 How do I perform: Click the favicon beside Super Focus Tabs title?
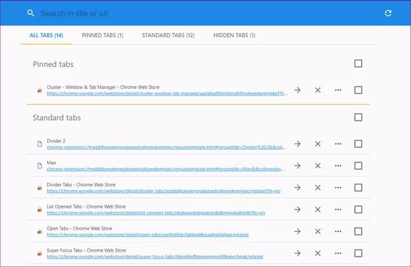(39, 254)
